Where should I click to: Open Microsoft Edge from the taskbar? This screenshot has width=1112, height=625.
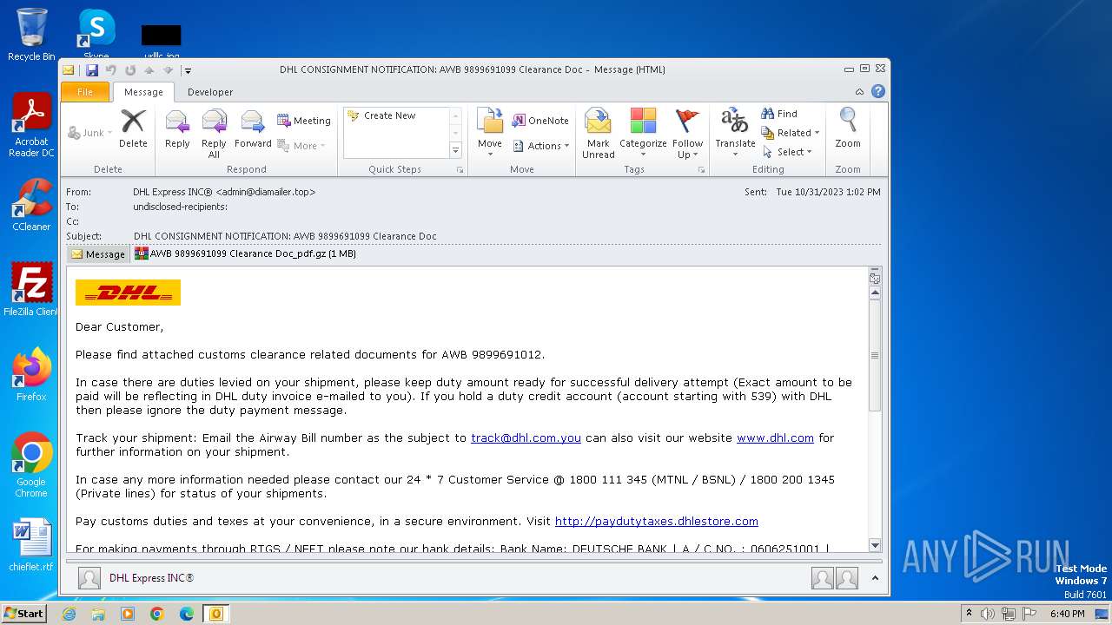click(187, 614)
